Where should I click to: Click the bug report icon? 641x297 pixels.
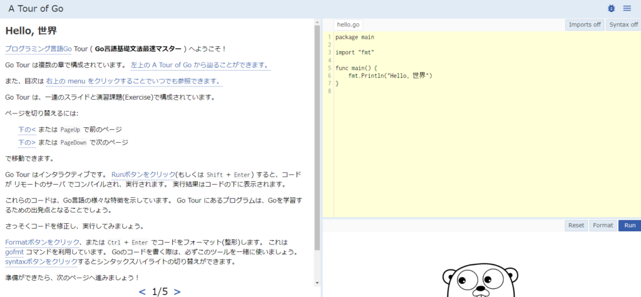611,8
